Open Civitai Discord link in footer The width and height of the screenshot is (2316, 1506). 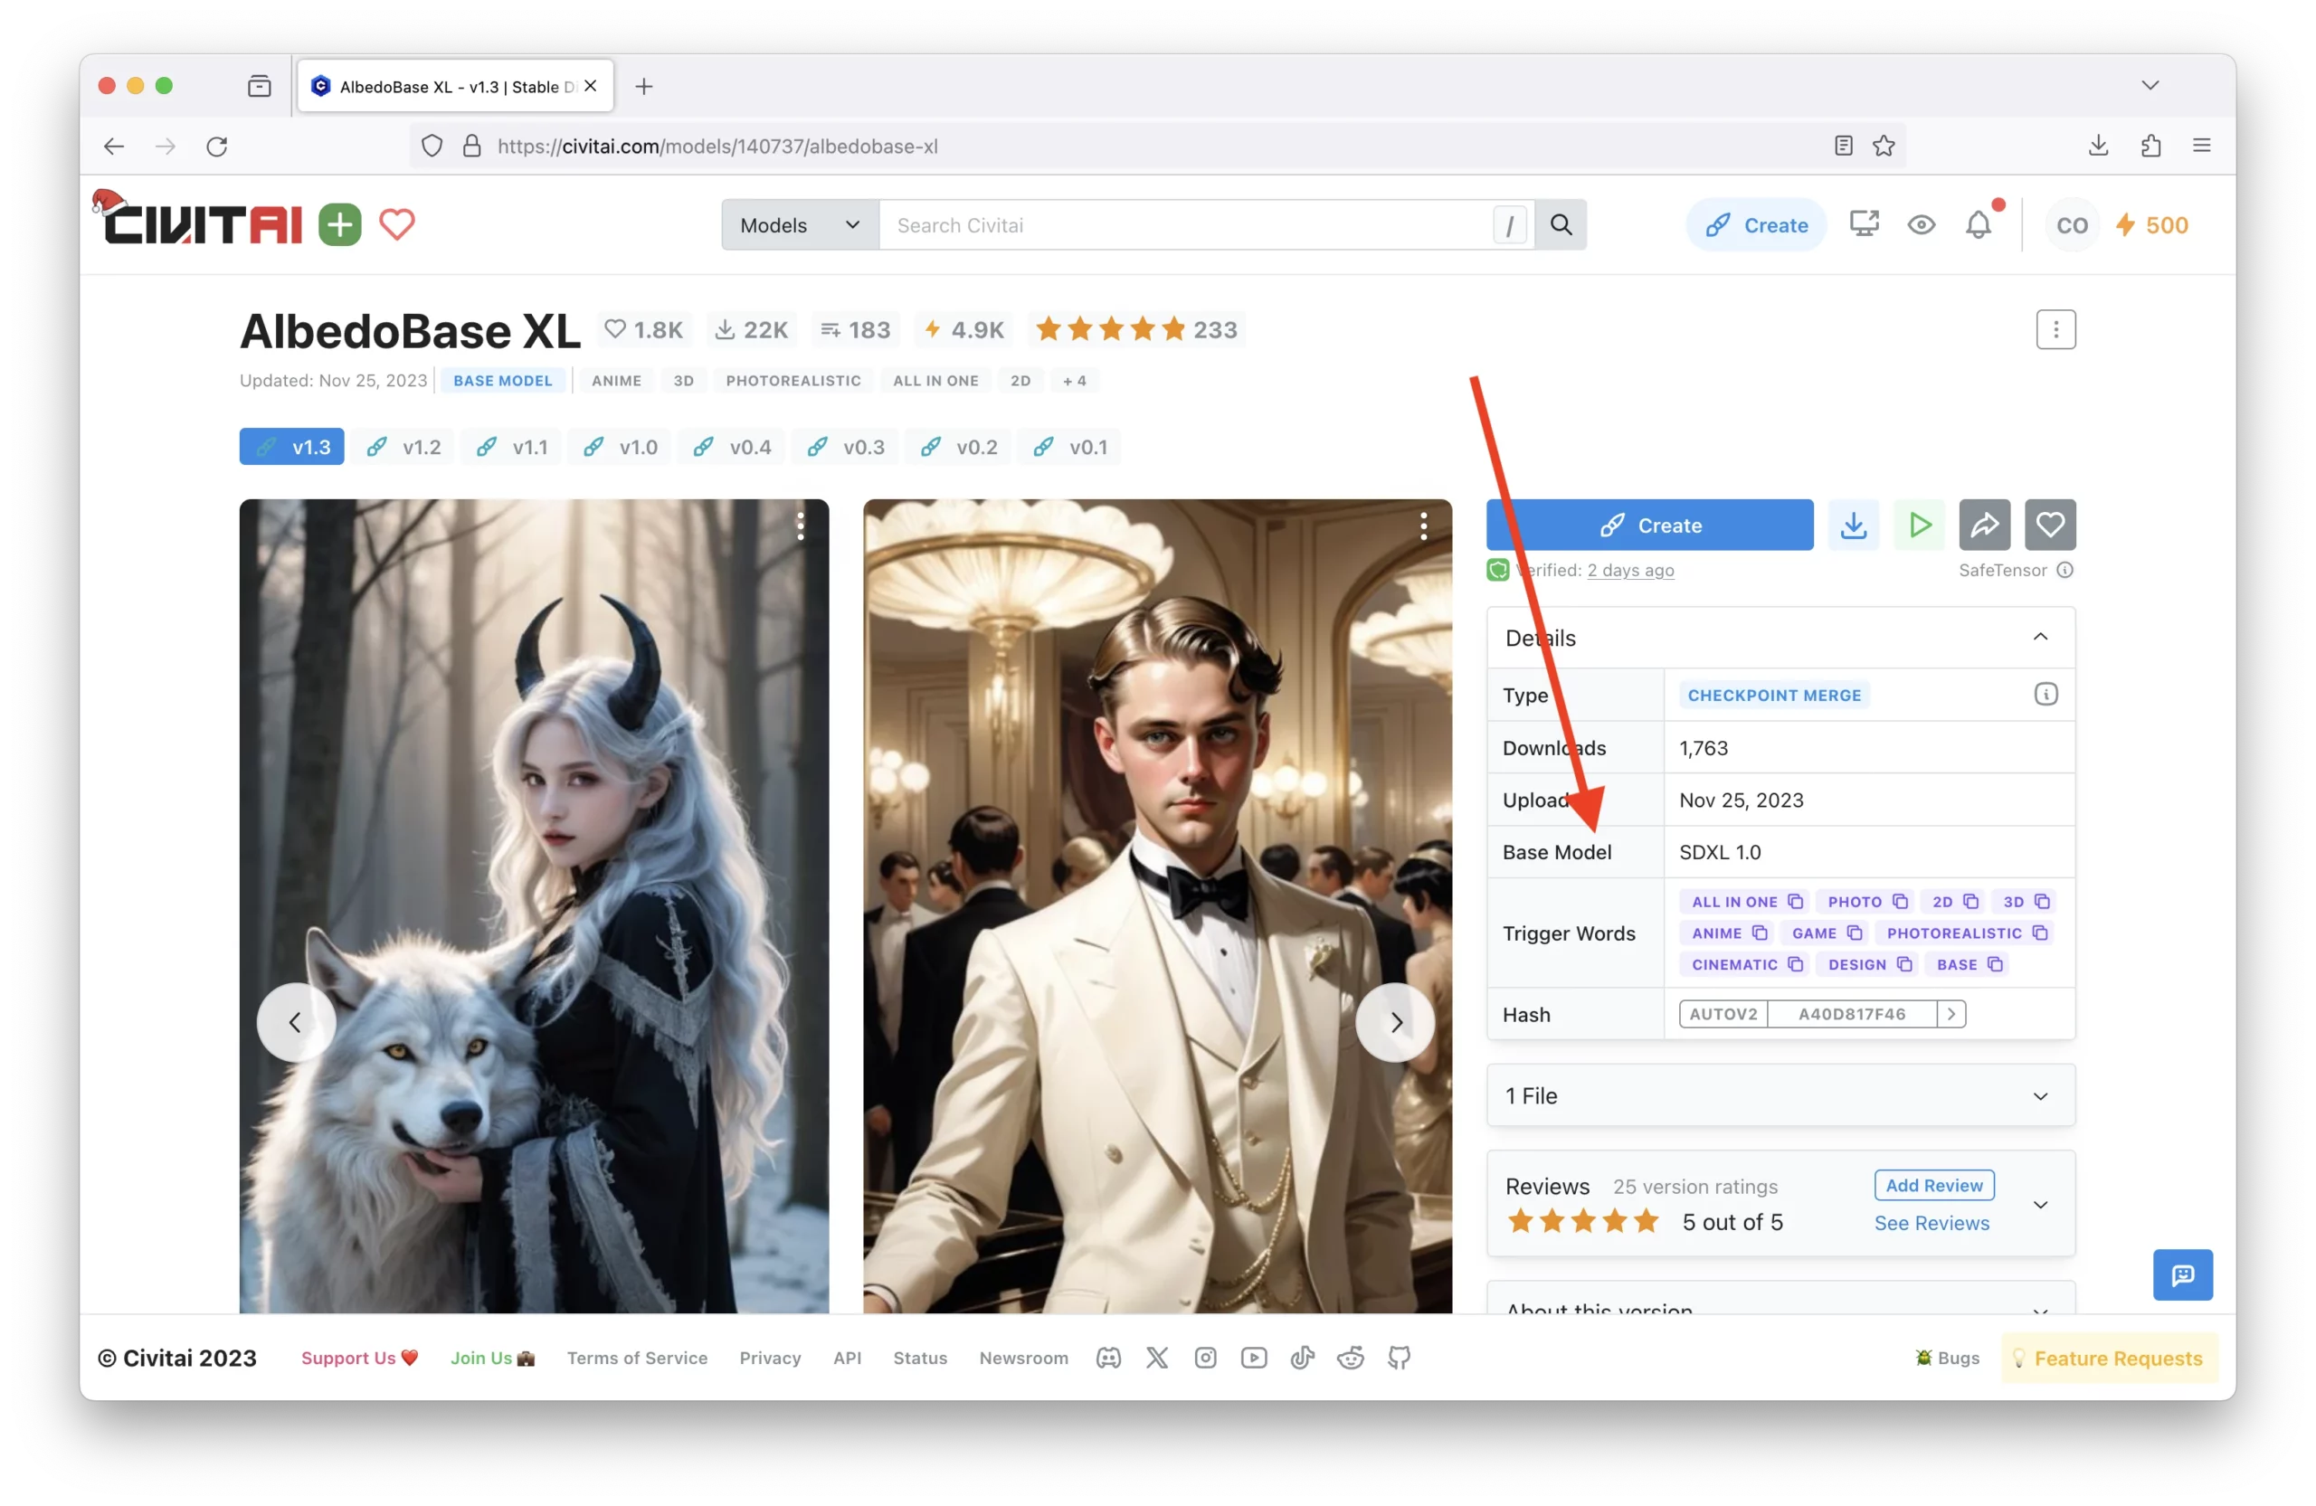1108,1359
